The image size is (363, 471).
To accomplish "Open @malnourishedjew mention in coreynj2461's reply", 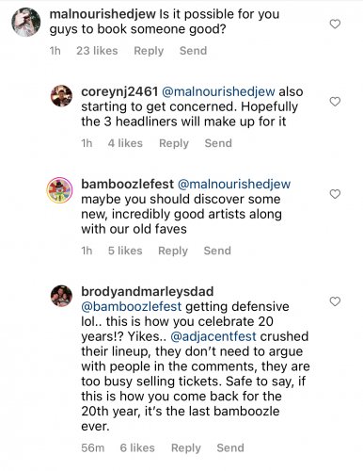I will 218,91.
